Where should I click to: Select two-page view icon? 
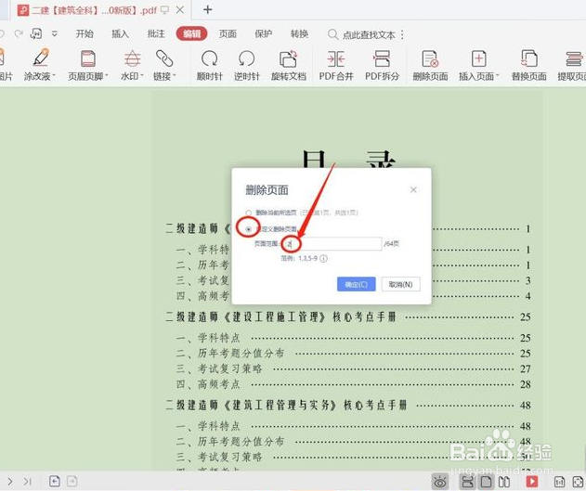pyautogui.click(x=504, y=482)
